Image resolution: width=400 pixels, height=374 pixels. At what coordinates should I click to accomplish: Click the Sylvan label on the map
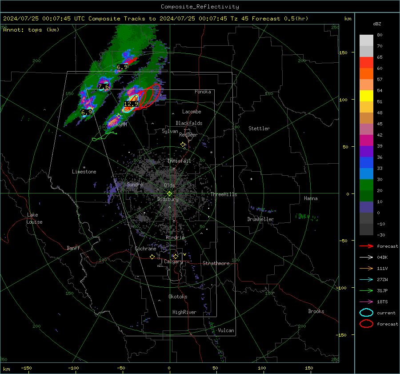(170, 131)
